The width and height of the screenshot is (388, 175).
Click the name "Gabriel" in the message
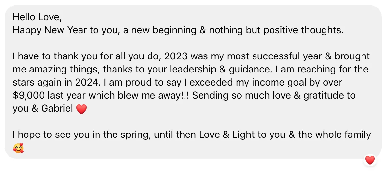[x=57, y=109]
